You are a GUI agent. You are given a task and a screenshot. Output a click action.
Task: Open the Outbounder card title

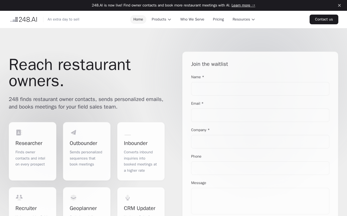coord(83,143)
